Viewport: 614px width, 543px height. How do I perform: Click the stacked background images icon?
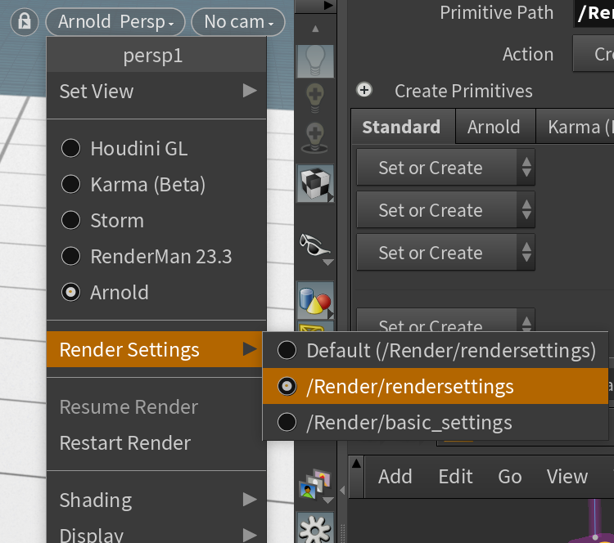(x=315, y=484)
